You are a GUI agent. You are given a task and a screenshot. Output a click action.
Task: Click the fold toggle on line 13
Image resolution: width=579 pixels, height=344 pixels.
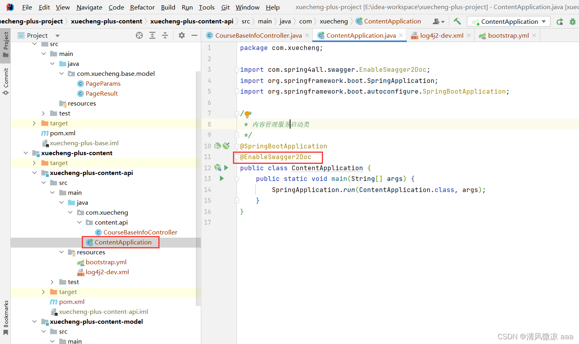click(237, 179)
